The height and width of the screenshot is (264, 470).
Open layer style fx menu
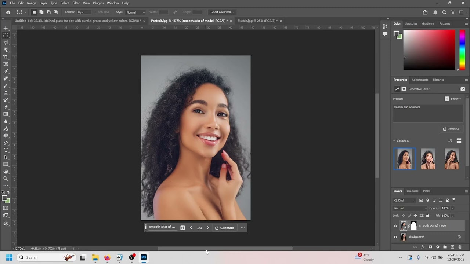(423, 247)
